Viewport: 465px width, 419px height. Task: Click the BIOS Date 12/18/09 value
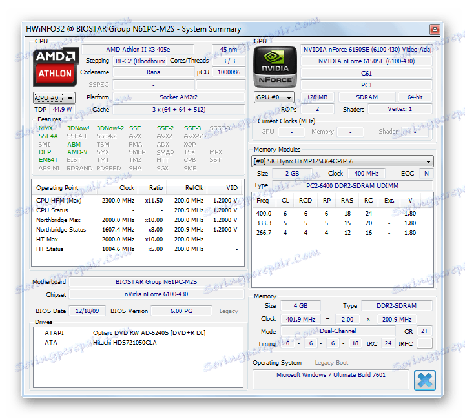point(87,311)
